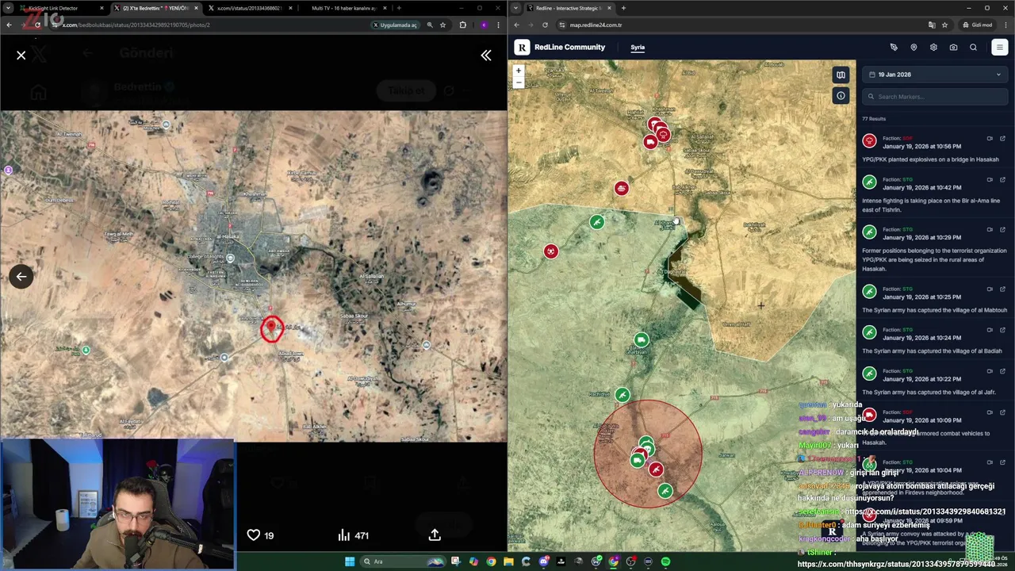Open map layers button
Viewport: 1015px width, 571px height.
[841, 75]
